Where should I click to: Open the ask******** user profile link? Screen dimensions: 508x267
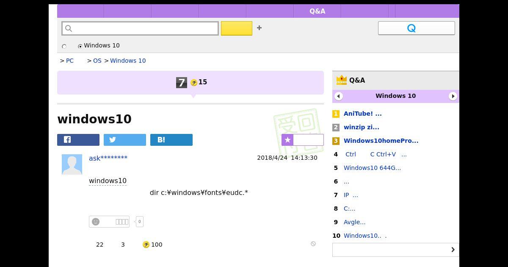pyautogui.click(x=108, y=158)
